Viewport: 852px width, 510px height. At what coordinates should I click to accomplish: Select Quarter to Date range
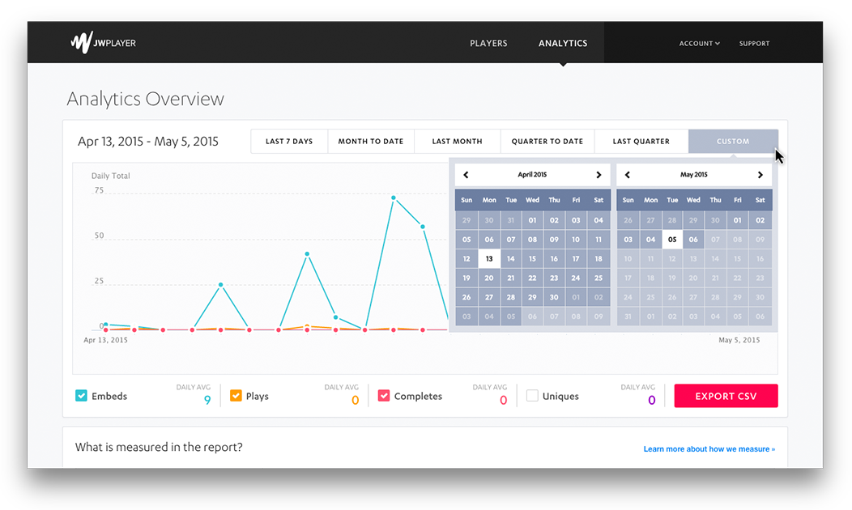(547, 141)
